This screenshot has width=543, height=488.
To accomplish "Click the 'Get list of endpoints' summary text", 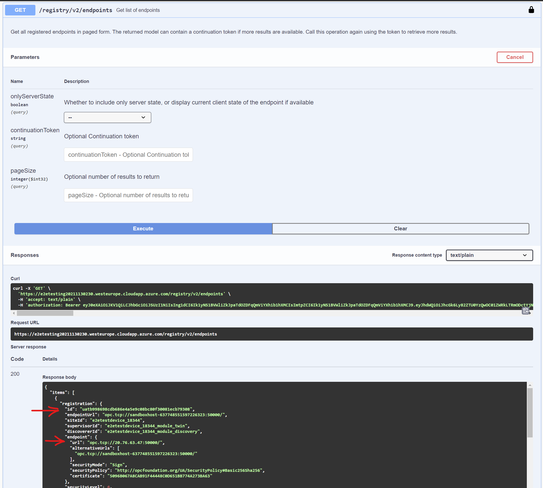I will tap(138, 10).
